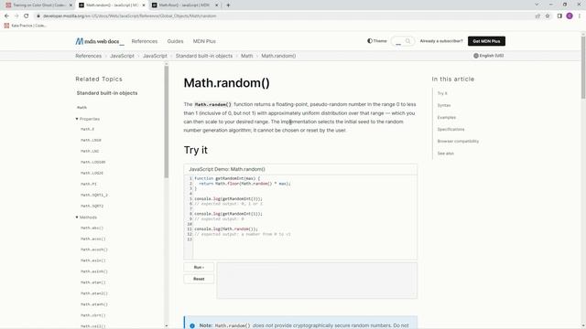Image resolution: width=586 pixels, height=329 pixels.
Task: Close the Training on Color Ghost tab
Action: click(x=71, y=5)
